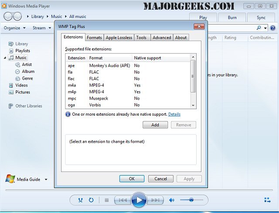This screenshot has width=279, height=213.
Task: Open search options dropdown arrow
Action: (265, 28)
